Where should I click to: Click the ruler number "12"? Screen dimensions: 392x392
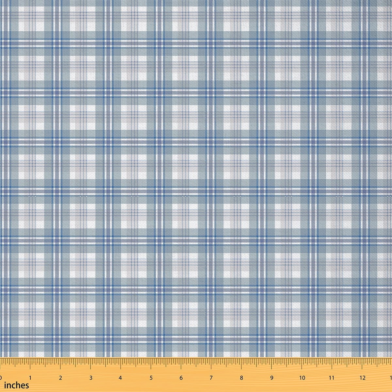point(363,378)
